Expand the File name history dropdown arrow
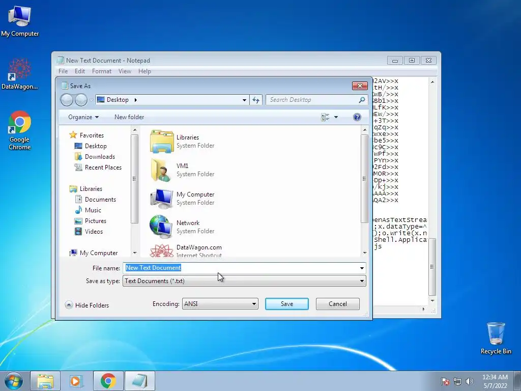 click(x=362, y=268)
